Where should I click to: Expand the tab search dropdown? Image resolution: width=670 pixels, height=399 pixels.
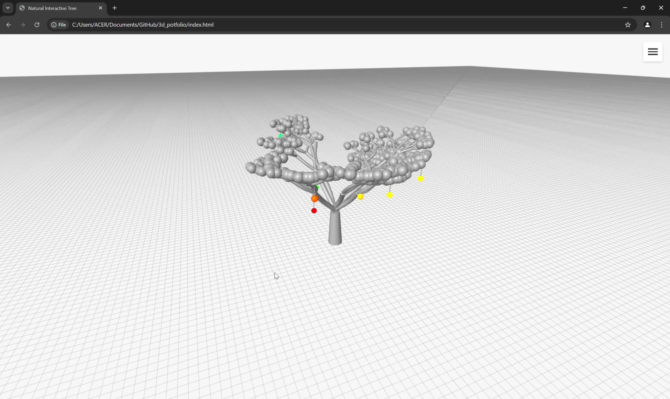[8, 8]
